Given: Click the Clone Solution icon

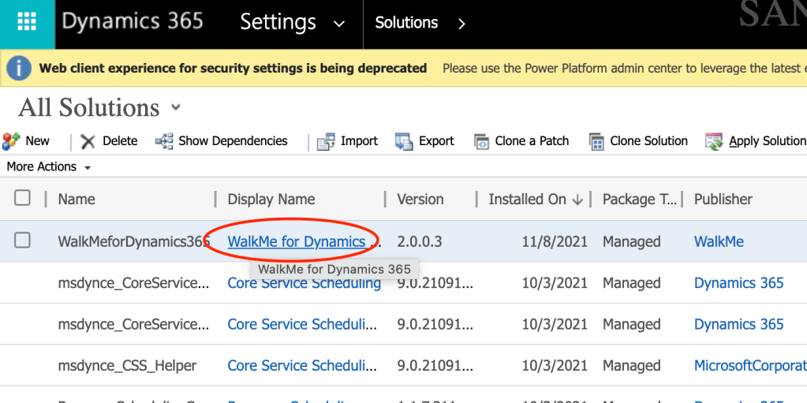Looking at the screenshot, I should [596, 141].
